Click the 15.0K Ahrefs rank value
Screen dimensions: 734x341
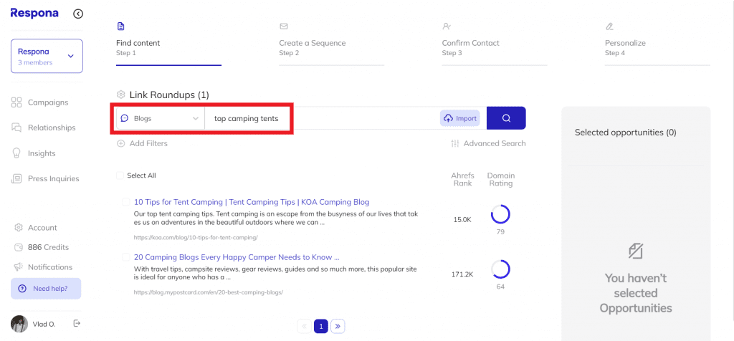pos(462,219)
